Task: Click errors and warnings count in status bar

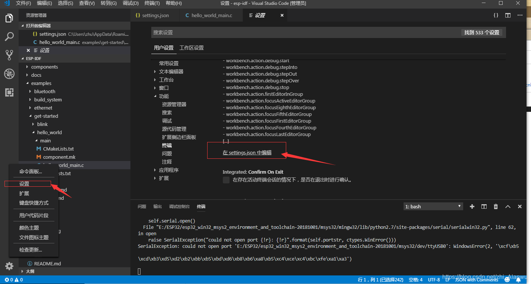Action: click(x=13, y=280)
